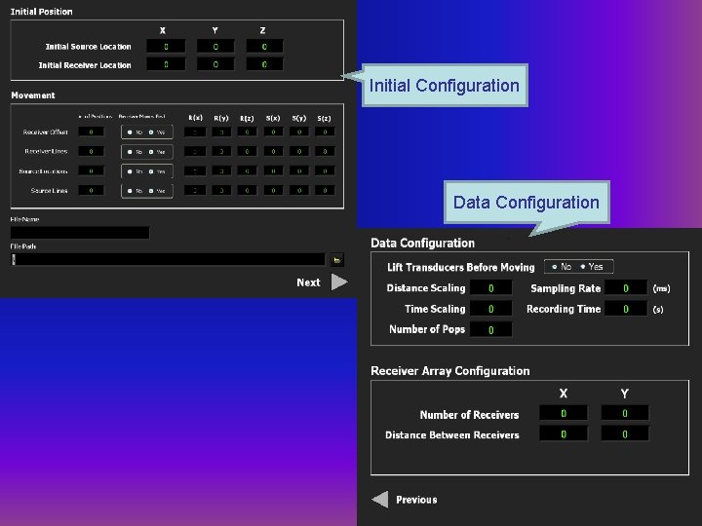Click the Recording Time value field
702x526 pixels.
pyautogui.click(x=626, y=309)
